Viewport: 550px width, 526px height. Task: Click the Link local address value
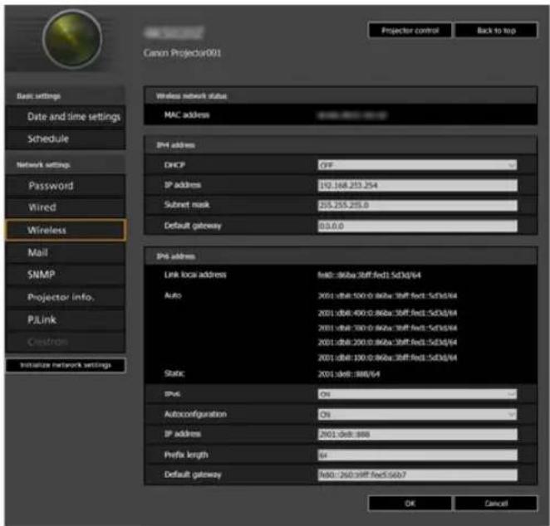point(370,275)
